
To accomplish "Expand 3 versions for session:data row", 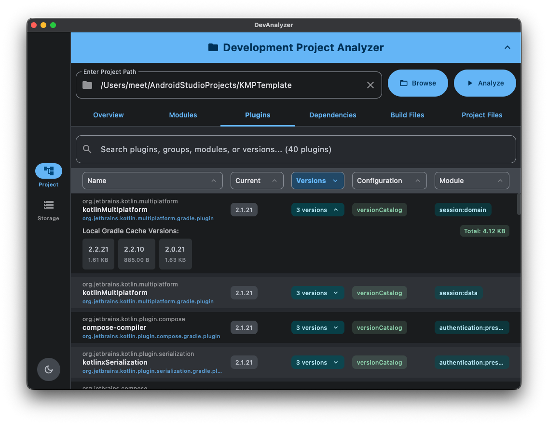I will coord(318,293).
